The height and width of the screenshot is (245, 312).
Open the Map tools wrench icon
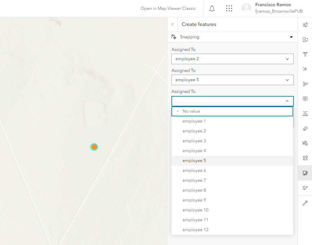305,203
